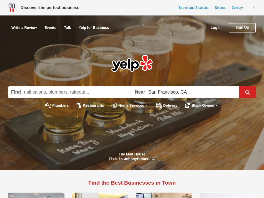The image size is (264, 198).
Task: Click the Sign Up button
Action: [x=242, y=28]
